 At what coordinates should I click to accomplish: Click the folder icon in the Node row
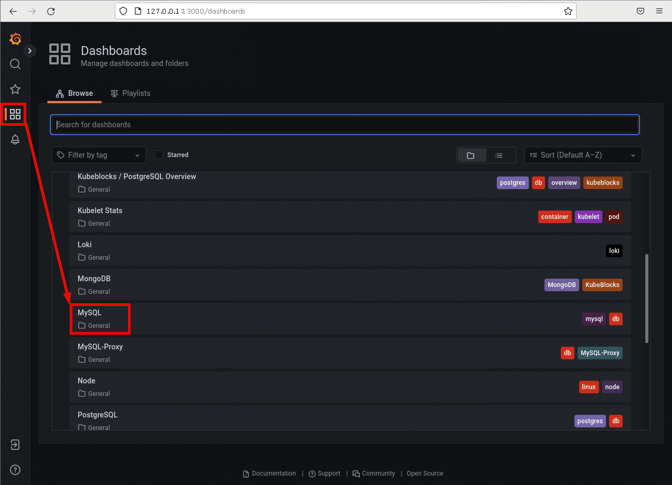click(x=81, y=394)
